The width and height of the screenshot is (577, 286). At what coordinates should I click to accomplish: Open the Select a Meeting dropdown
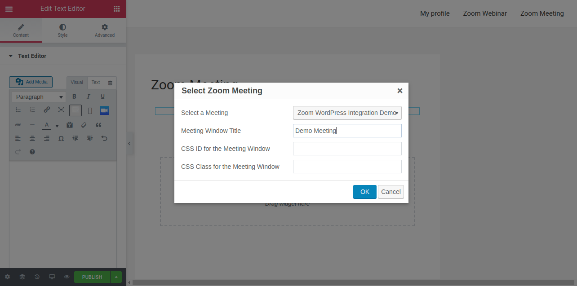pos(347,113)
